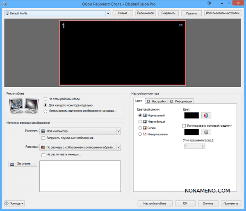Select the Черно-белый color mode

tap(141, 121)
